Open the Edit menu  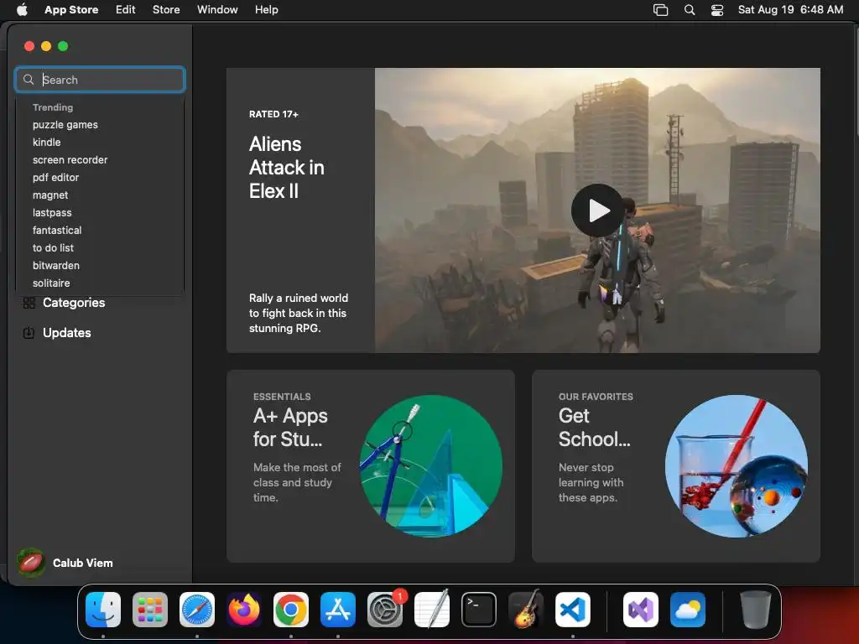coord(126,9)
